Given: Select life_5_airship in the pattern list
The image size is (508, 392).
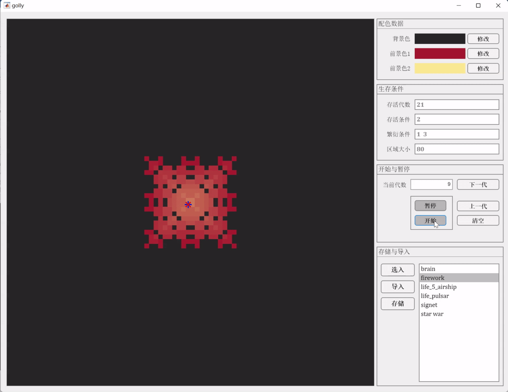Looking at the screenshot, I should point(459,287).
